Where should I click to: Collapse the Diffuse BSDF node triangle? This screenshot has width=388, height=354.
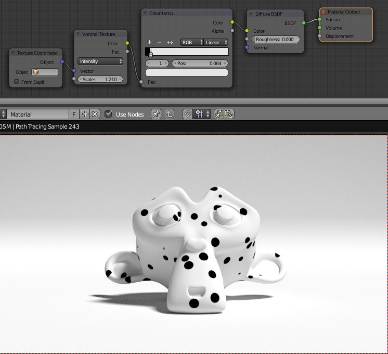251,14
